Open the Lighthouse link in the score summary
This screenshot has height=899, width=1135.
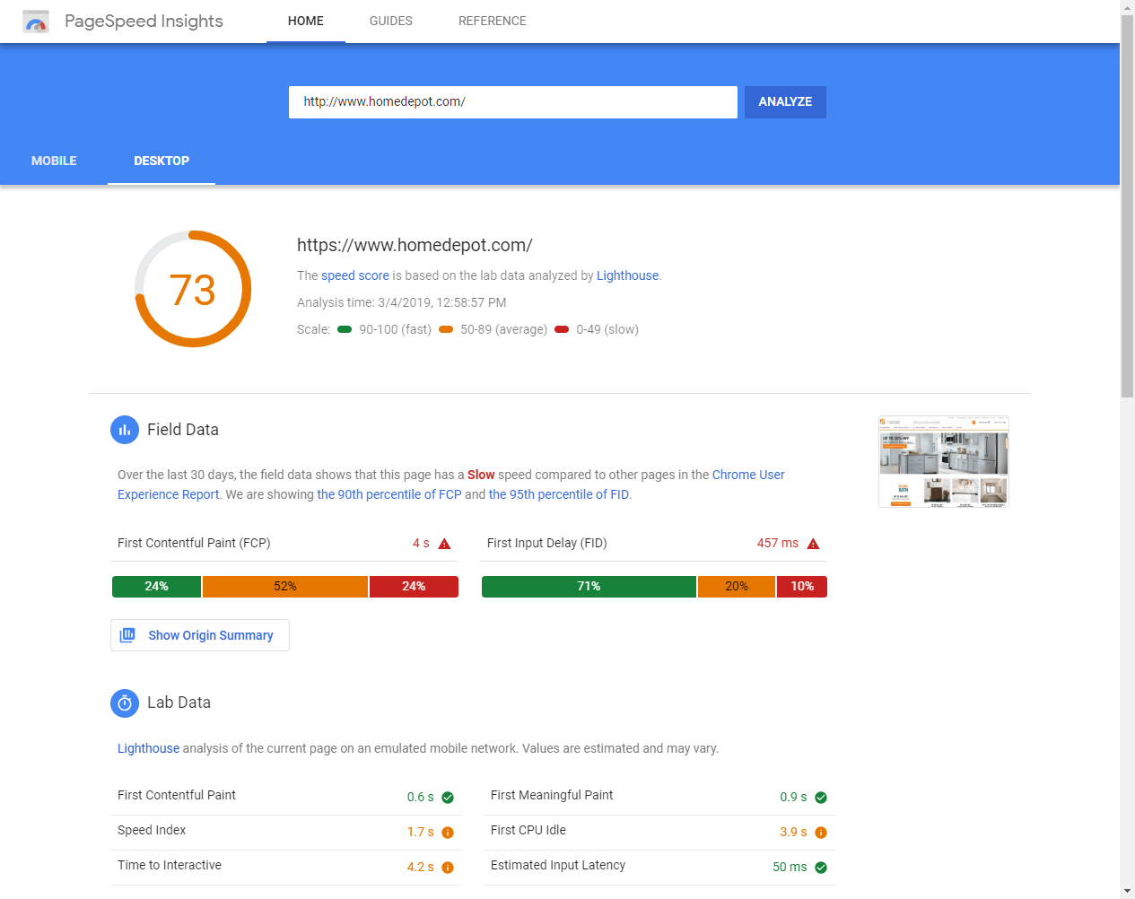pyautogui.click(x=628, y=275)
